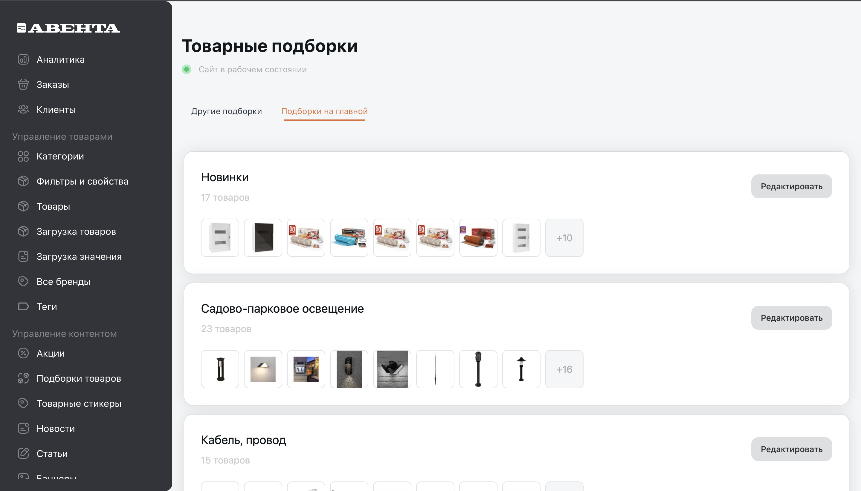The width and height of the screenshot is (861, 491).
Task: Open tall black bollard with grille thumbnail
Action: pyautogui.click(x=478, y=369)
